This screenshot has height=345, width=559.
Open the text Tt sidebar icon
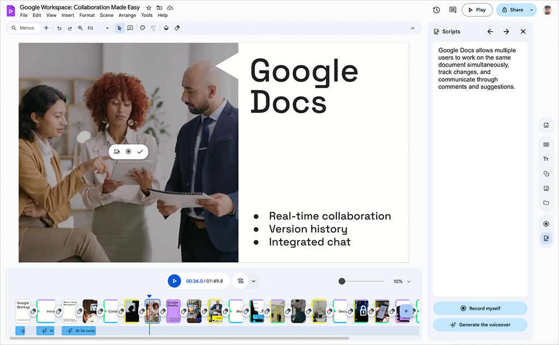[x=546, y=159]
